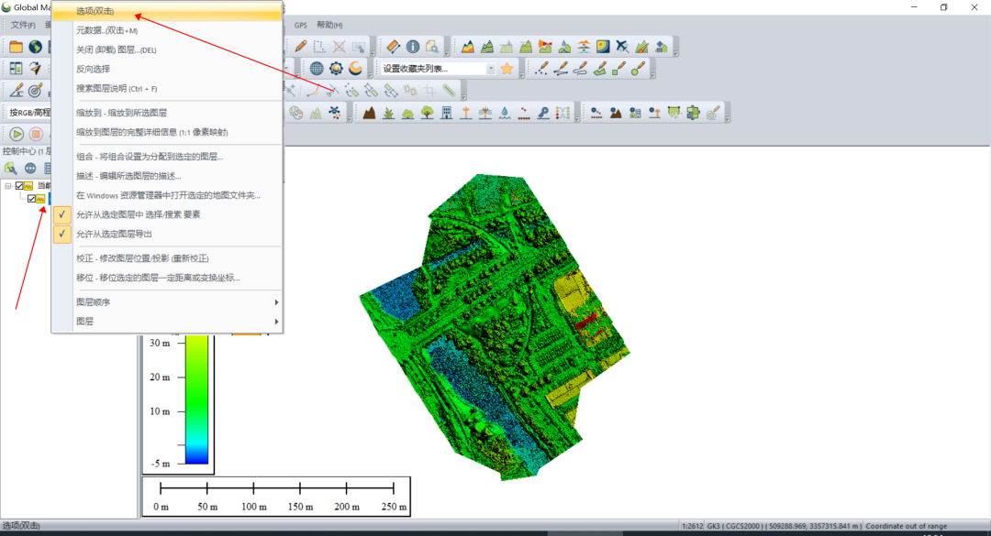Toggle the top-level layer group checkbox

pos(19,186)
